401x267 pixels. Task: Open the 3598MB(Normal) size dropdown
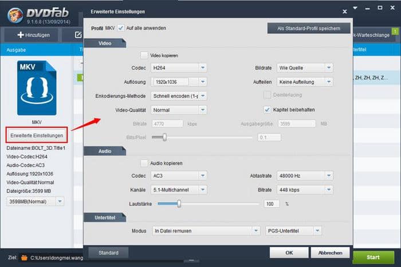point(36,202)
